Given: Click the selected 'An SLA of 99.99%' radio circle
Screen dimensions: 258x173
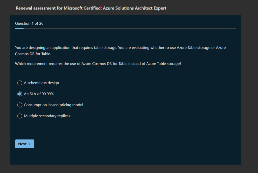Looking at the screenshot, I should coord(20,94).
